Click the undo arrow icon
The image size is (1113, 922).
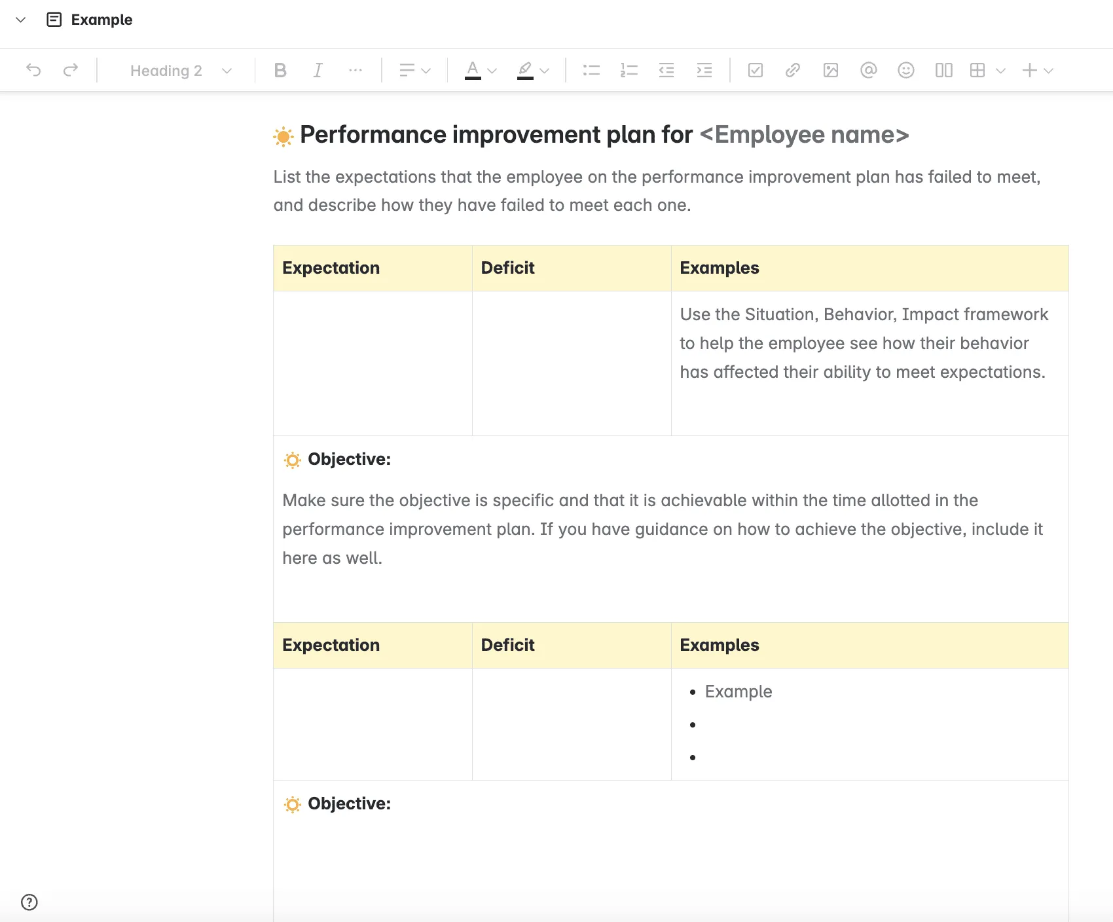33,70
